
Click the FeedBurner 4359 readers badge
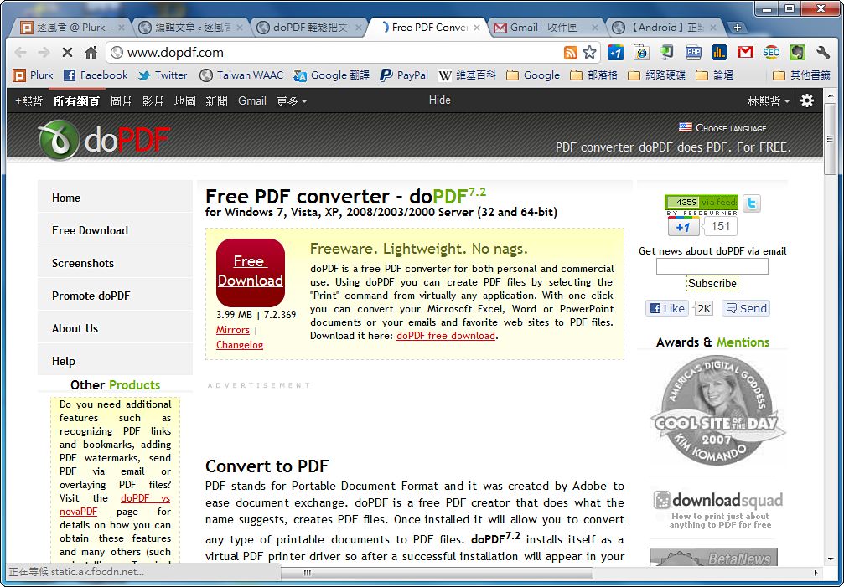[x=702, y=202]
